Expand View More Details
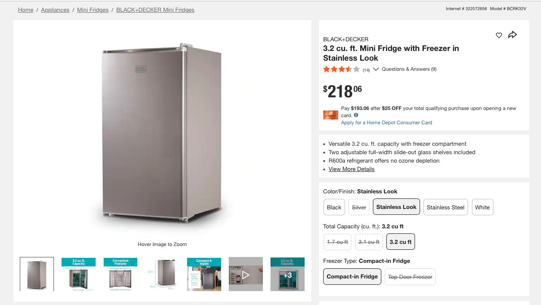The height and width of the screenshot is (305, 541). (351, 169)
